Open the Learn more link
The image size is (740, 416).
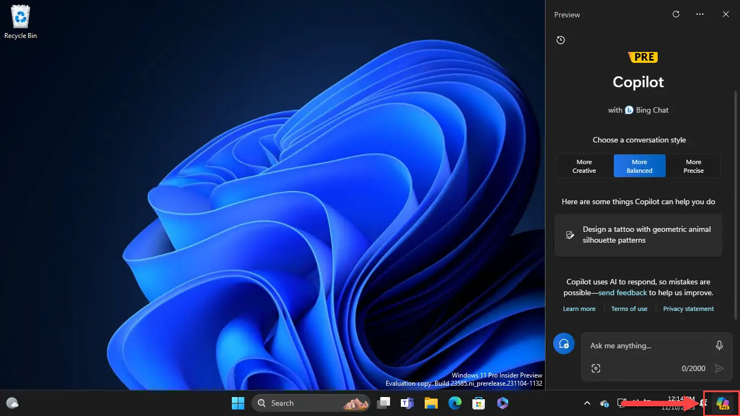(x=579, y=309)
